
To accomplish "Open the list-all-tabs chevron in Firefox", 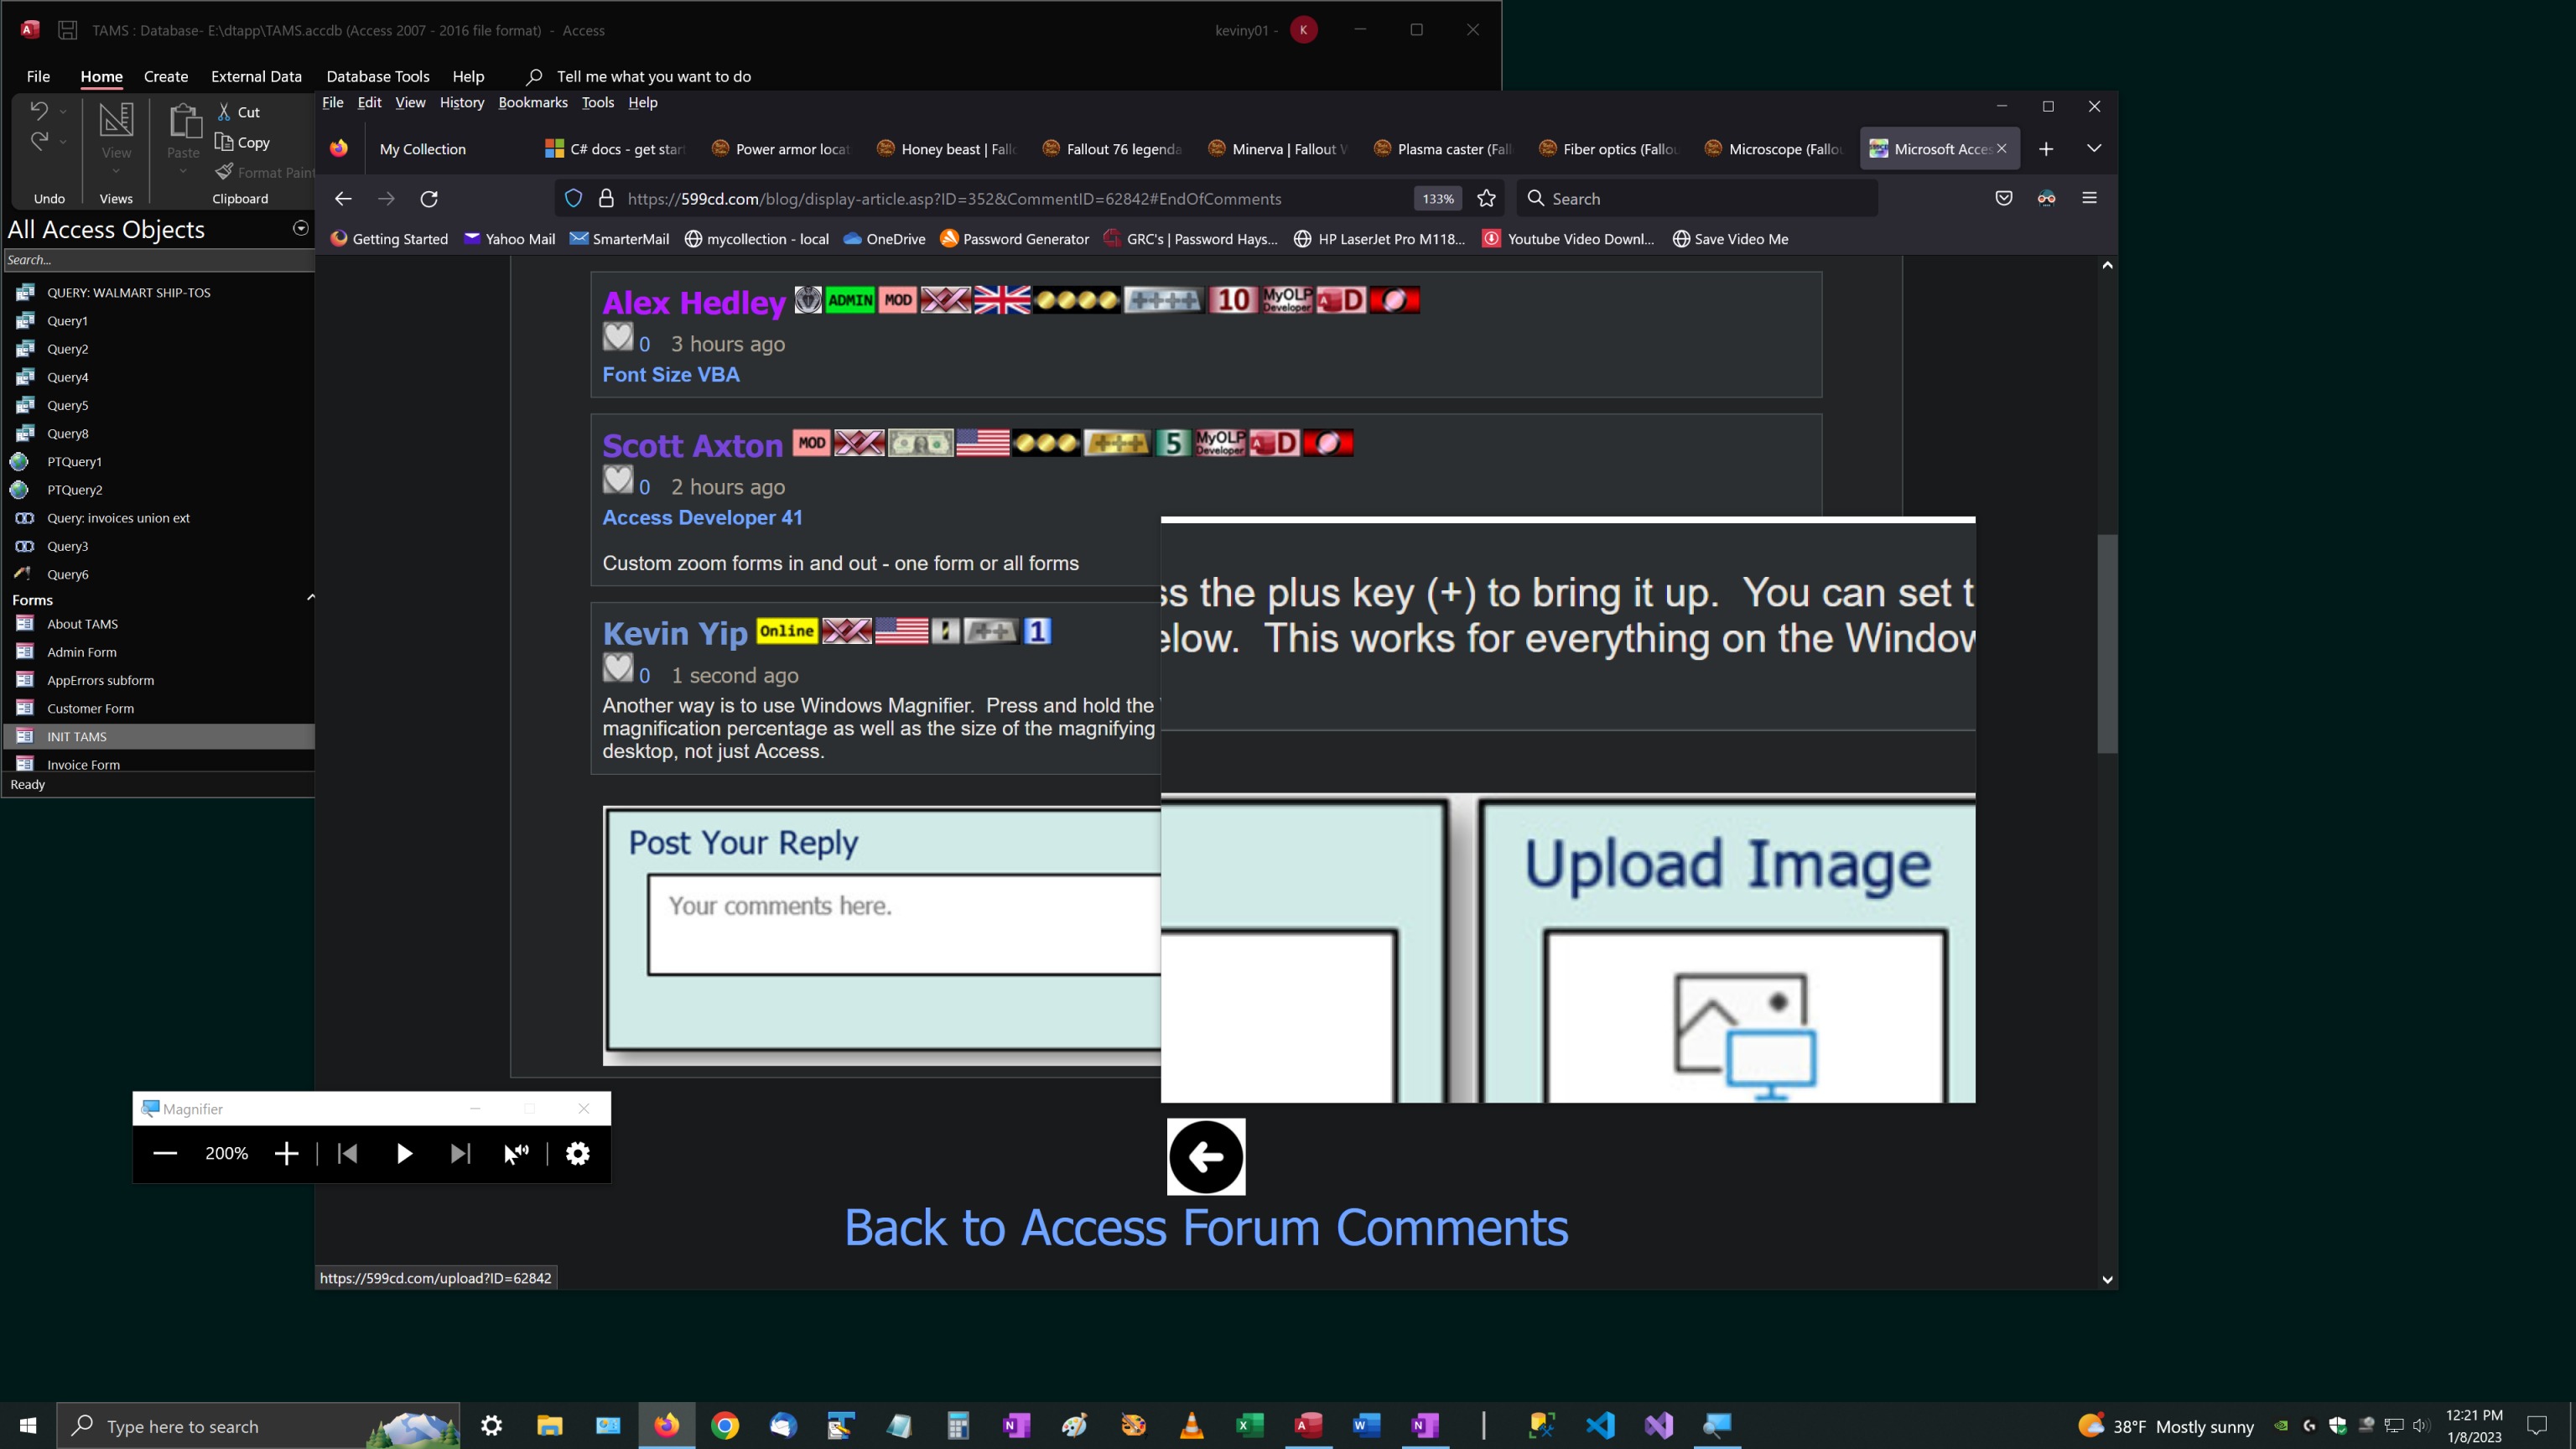I will point(2094,148).
